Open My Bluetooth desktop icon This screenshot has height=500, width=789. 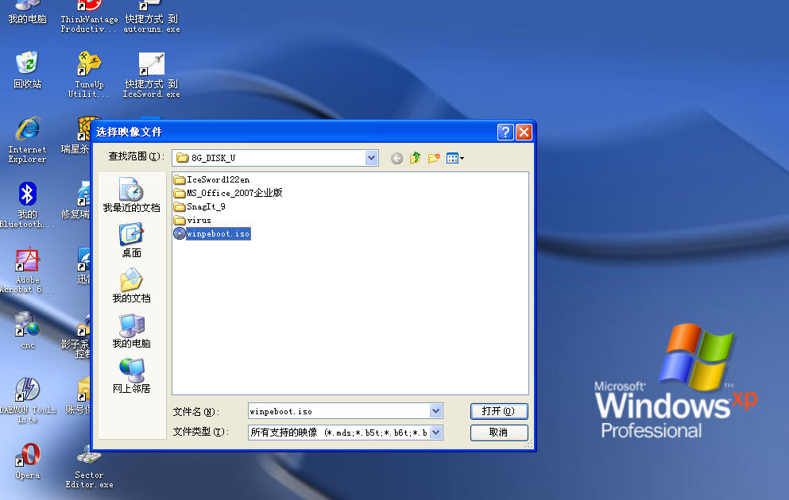tap(27, 205)
